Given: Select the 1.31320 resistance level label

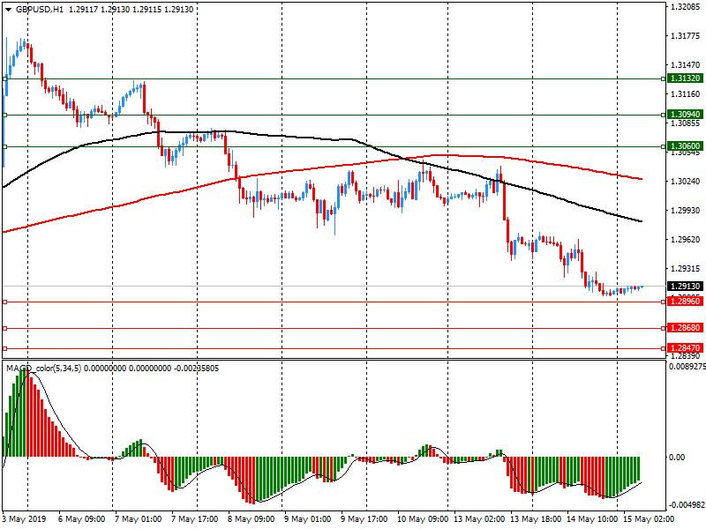Looking at the screenshot, I should click(x=685, y=78).
